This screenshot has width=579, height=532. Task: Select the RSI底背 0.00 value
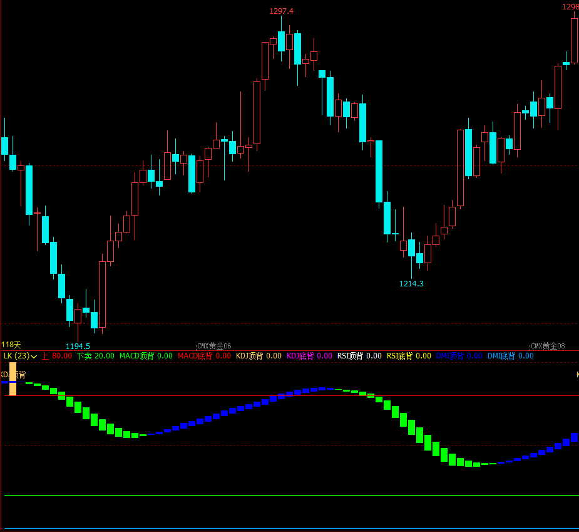coord(409,356)
